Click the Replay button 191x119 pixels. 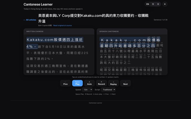(x=114, y=83)
